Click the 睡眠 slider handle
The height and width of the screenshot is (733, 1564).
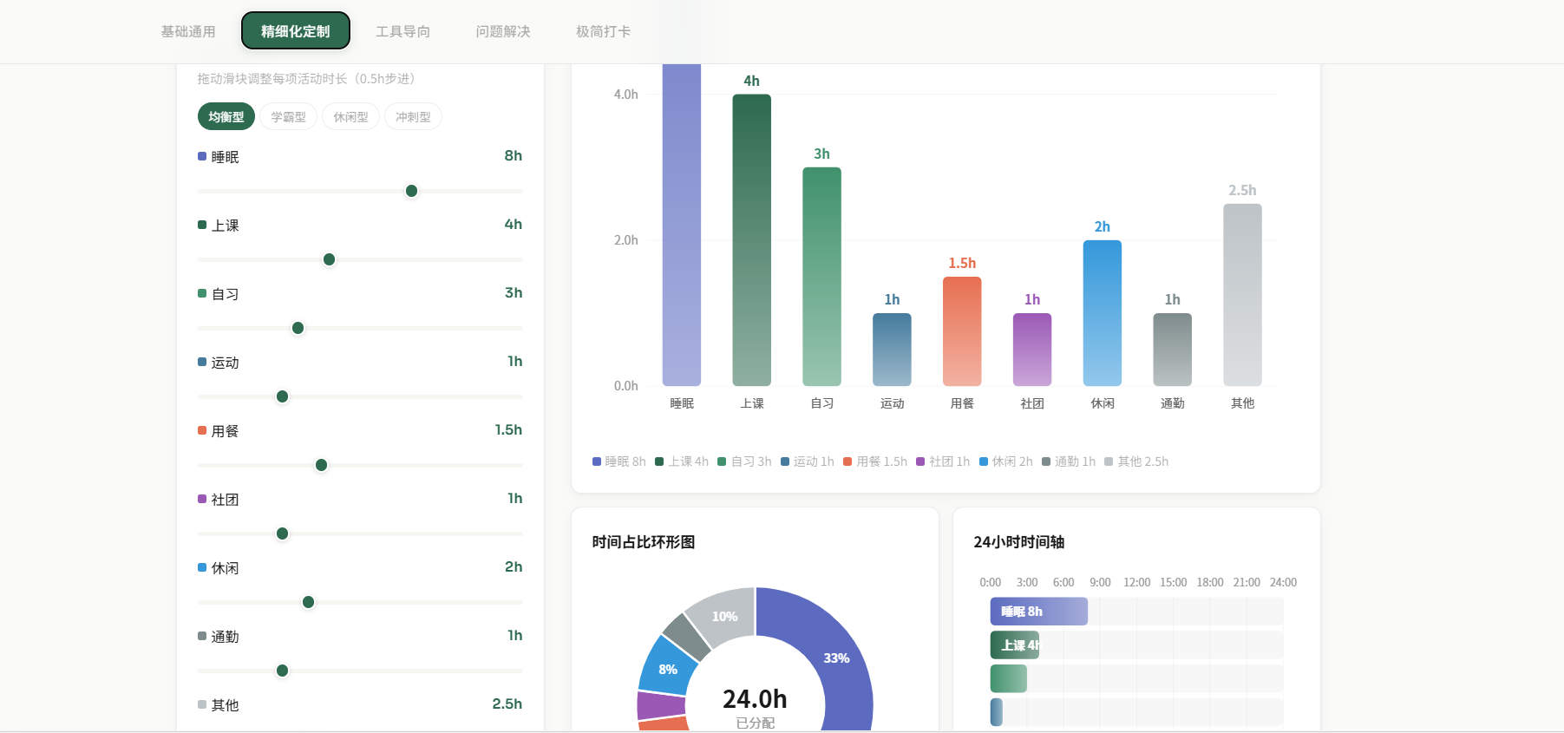coord(411,191)
